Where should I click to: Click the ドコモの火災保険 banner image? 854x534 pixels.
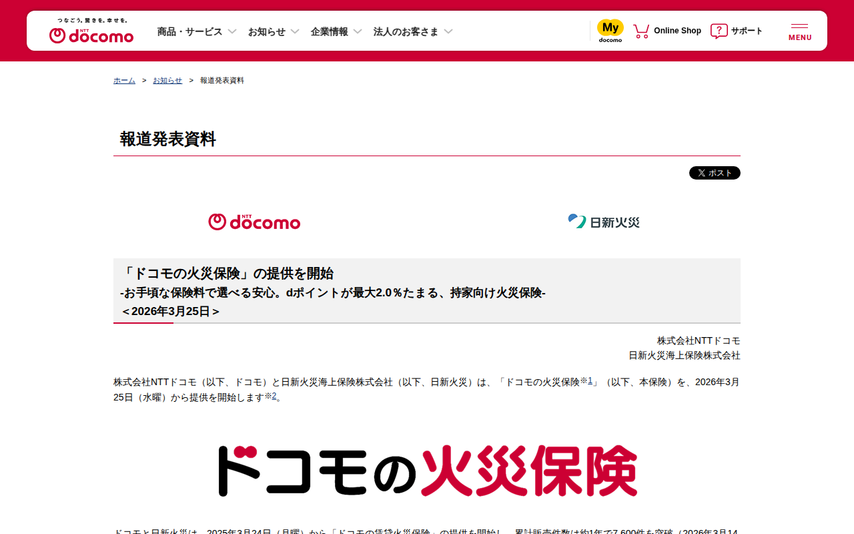[427, 471]
